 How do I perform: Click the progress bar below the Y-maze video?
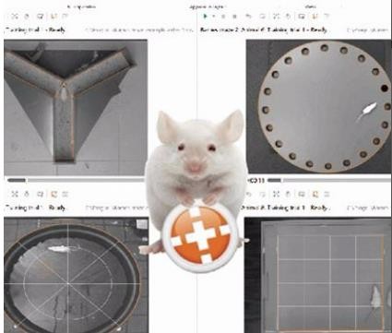[76, 180]
